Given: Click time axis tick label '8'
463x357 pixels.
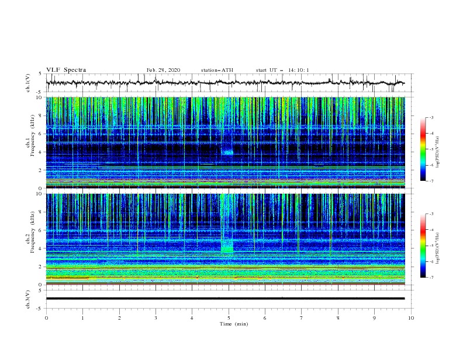Looking at the screenshot, I should tap(338, 318).
